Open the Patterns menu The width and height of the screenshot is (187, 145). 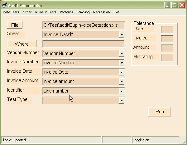click(x=66, y=12)
